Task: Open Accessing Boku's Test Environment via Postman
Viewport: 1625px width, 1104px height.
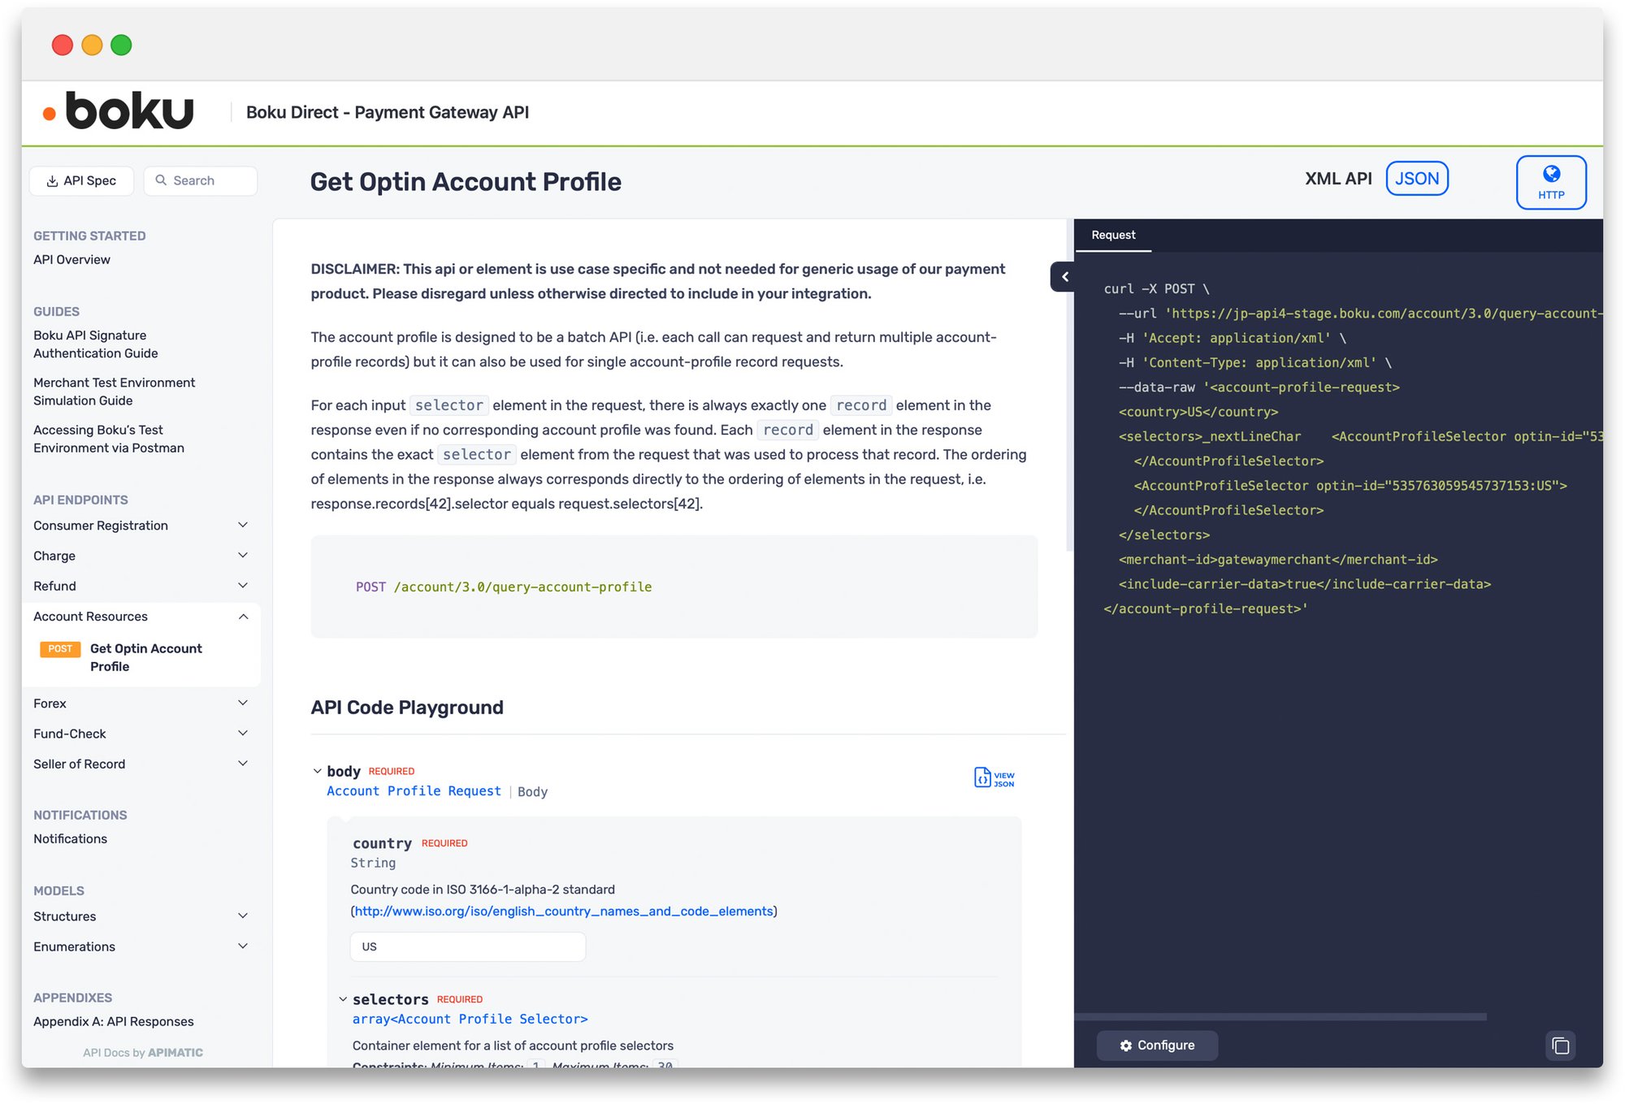Action: point(109,439)
